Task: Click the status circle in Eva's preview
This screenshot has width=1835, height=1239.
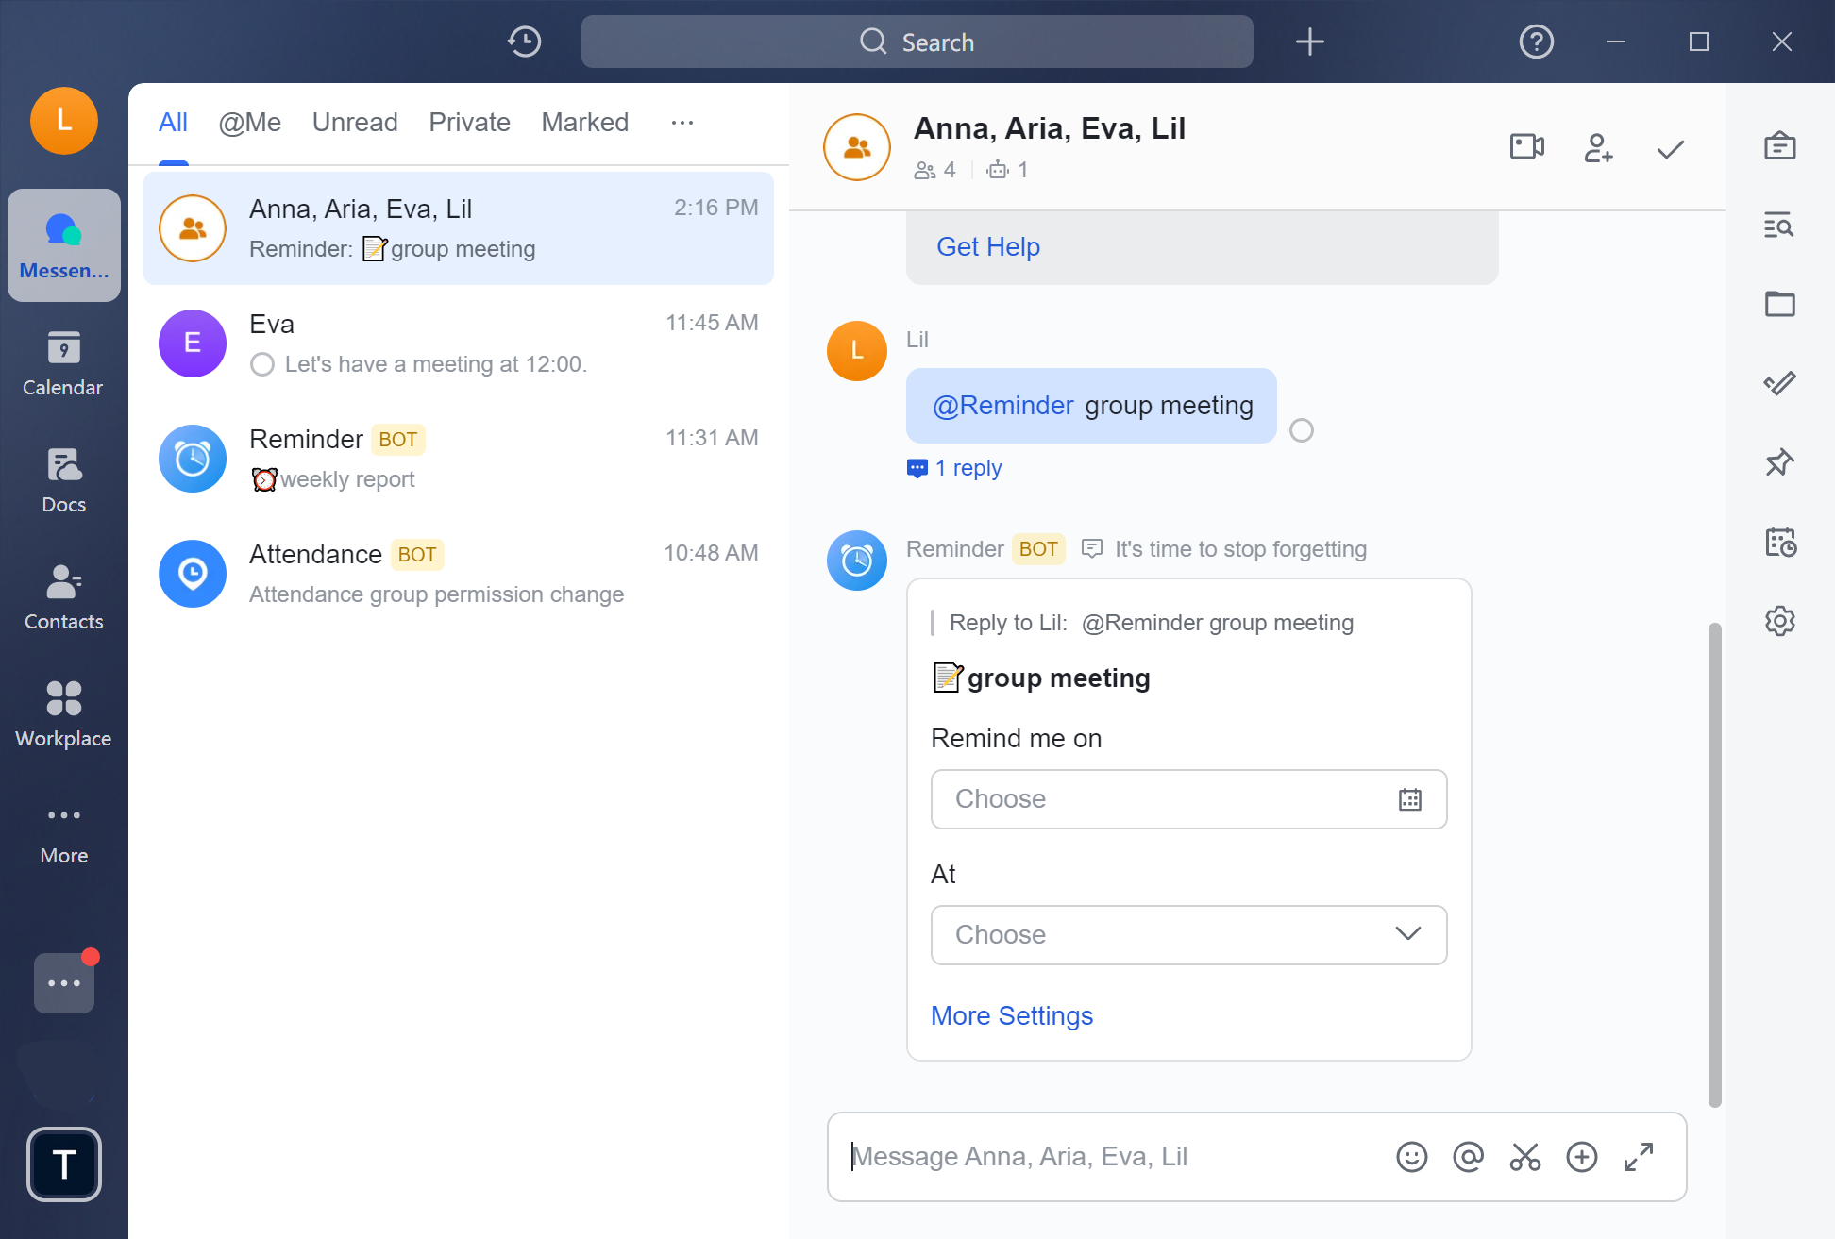Action: 262,364
